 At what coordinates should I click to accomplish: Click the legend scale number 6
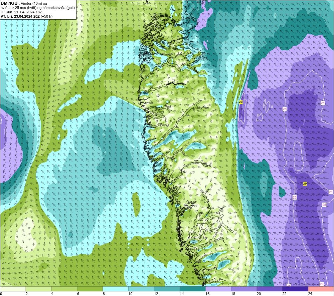tap(78, 294)
